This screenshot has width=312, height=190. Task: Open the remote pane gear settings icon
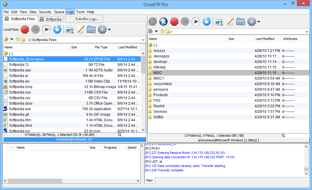(252, 22)
